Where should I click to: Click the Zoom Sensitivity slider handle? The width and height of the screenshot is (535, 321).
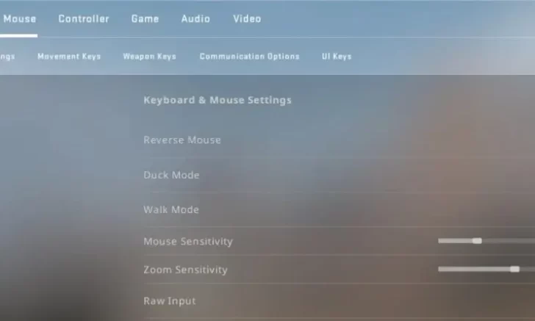point(514,269)
